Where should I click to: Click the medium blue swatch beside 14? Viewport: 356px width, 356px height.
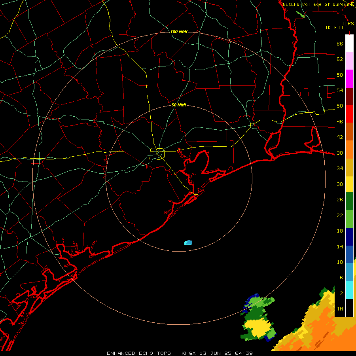pos(349,254)
